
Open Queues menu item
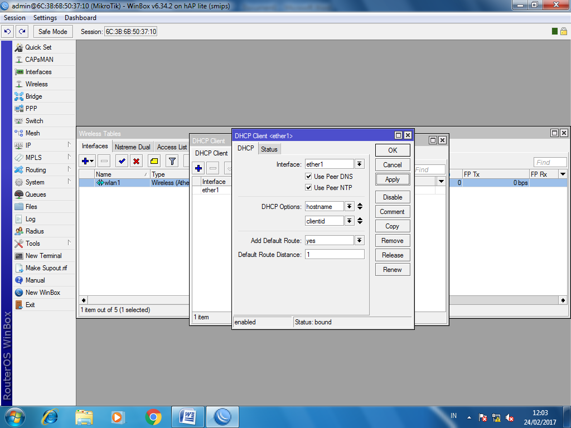click(35, 194)
